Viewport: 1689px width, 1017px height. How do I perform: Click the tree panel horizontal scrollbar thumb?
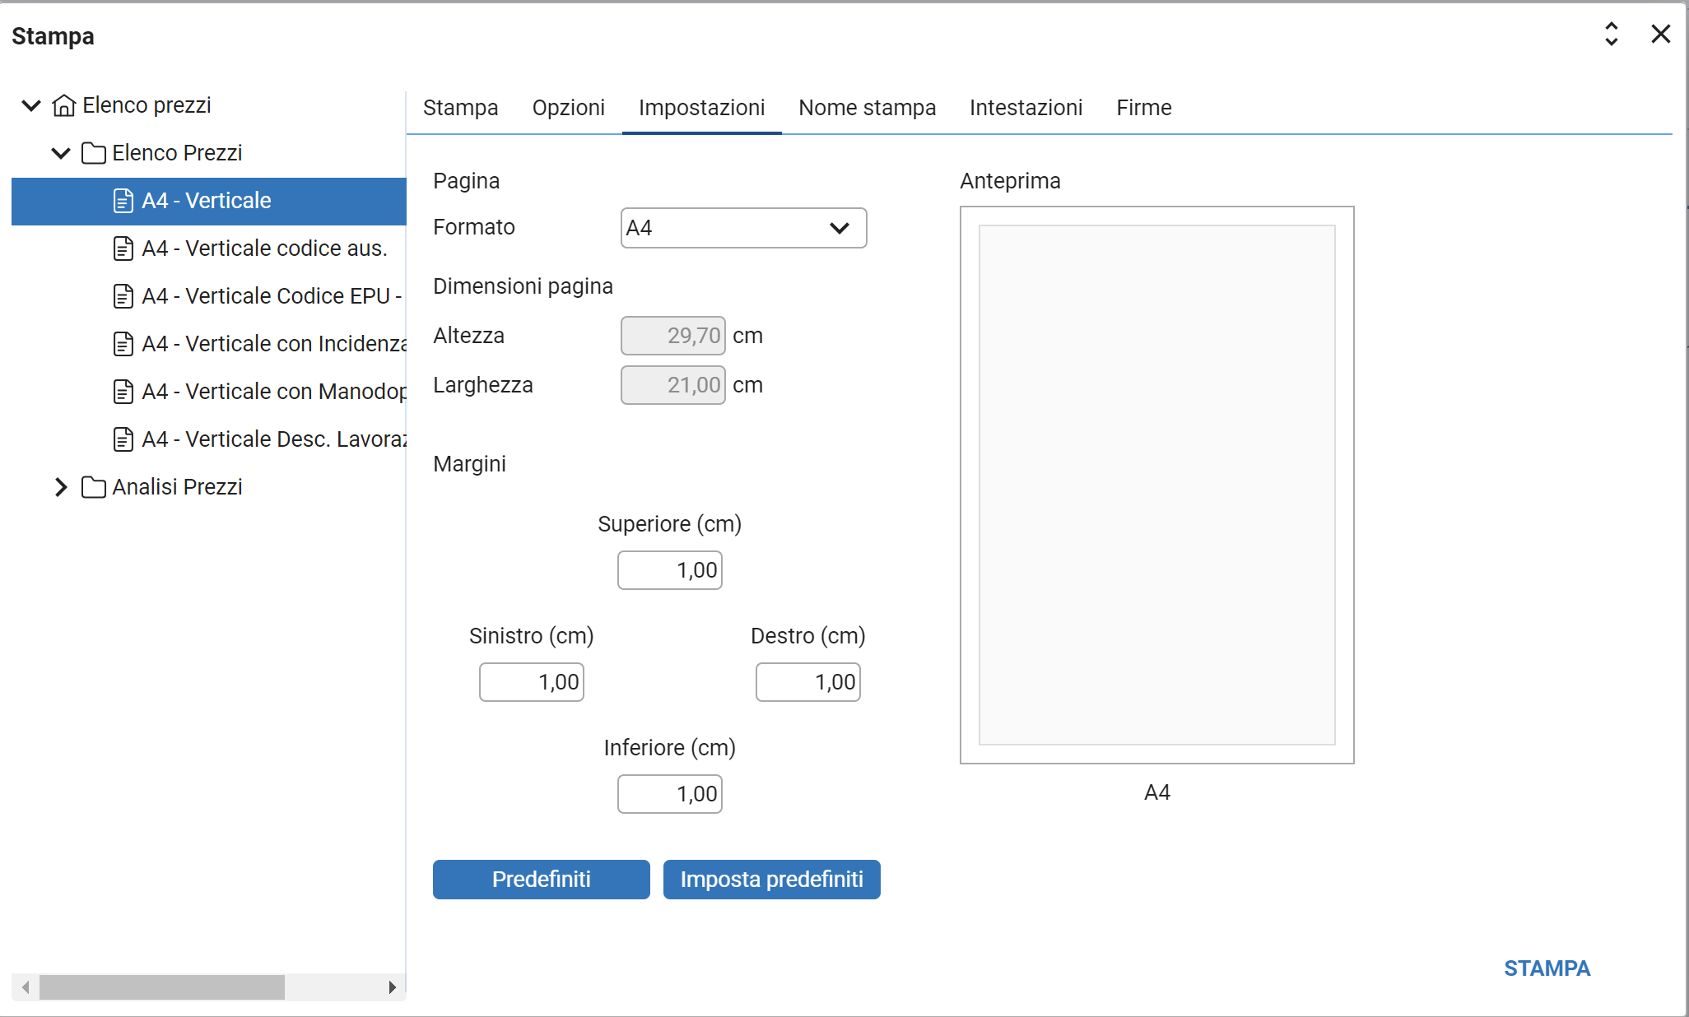pyautogui.click(x=162, y=987)
